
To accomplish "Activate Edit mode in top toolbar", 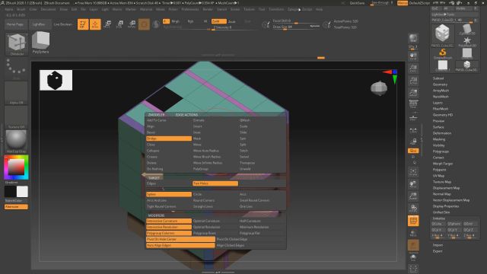I will [83, 24].
